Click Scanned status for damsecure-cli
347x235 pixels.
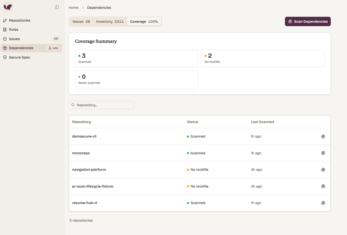196,136
